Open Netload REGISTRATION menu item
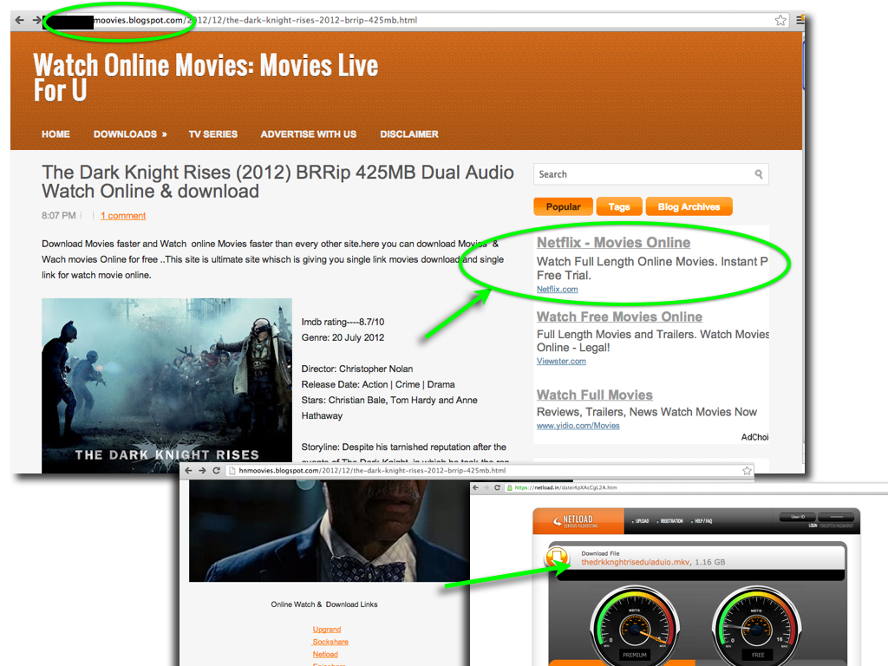This screenshot has width=888, height=666. [x=671, y=521]
